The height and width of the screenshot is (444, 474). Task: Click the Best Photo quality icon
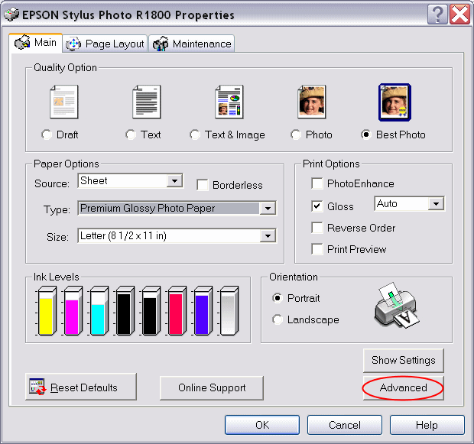pos(394,102)
